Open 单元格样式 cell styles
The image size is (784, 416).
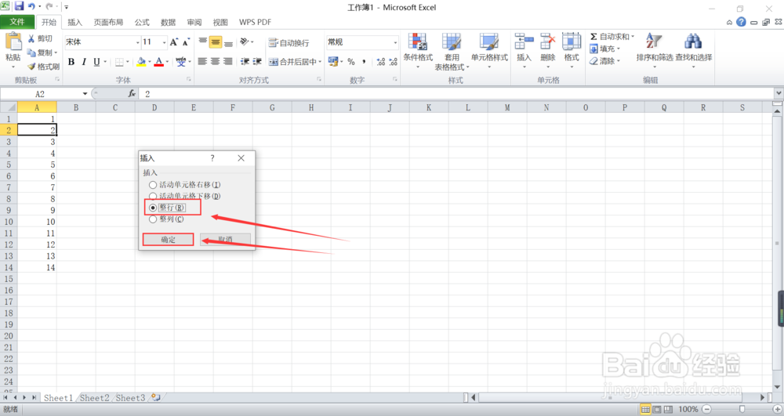[x=489, y=52]
